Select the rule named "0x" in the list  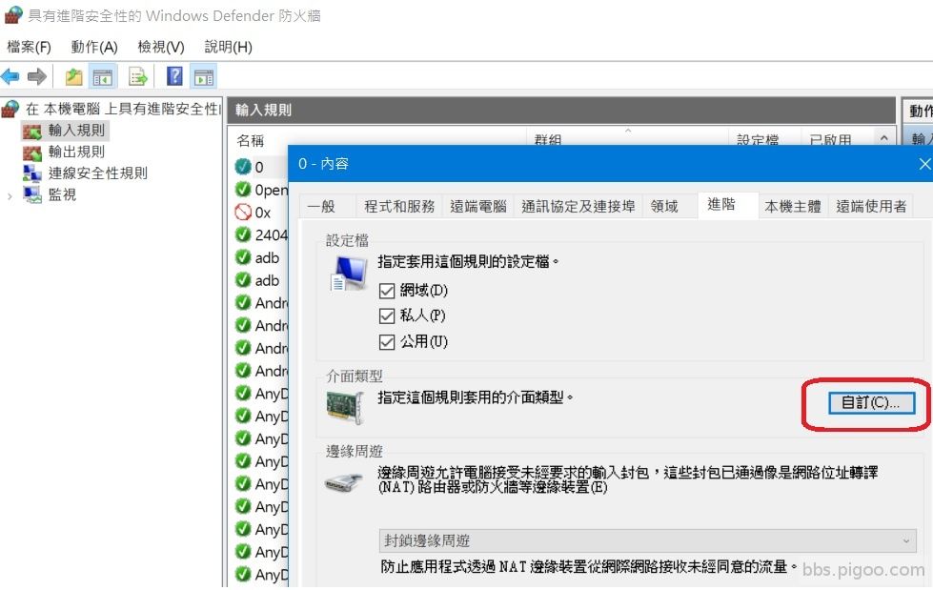(262, 213)
